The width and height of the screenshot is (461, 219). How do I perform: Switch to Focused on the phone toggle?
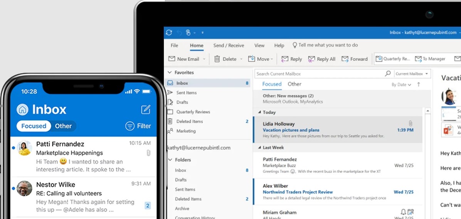[x=34, y=126]
